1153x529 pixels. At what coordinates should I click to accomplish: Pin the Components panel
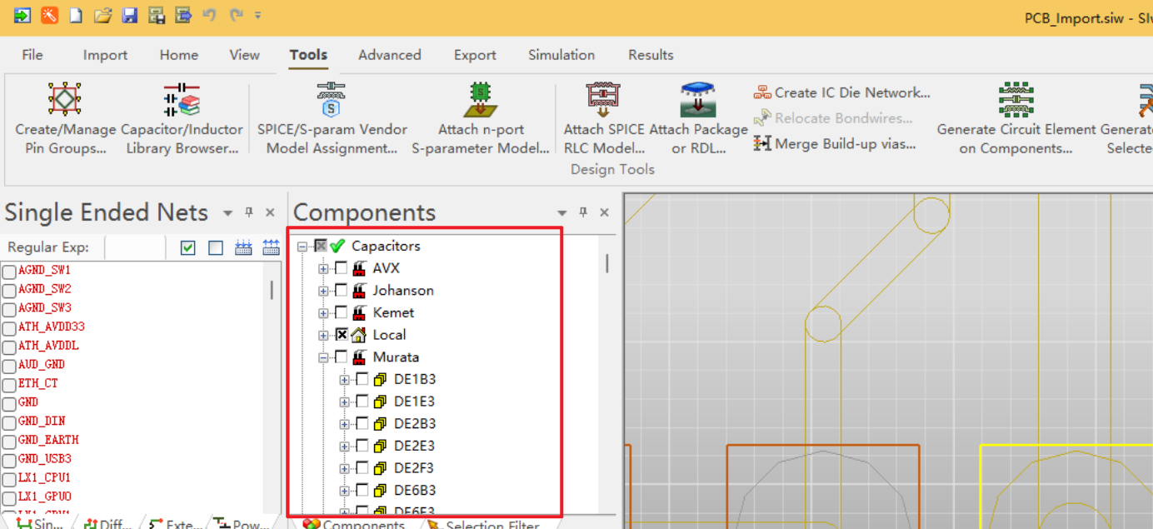(x=583, y=212)
